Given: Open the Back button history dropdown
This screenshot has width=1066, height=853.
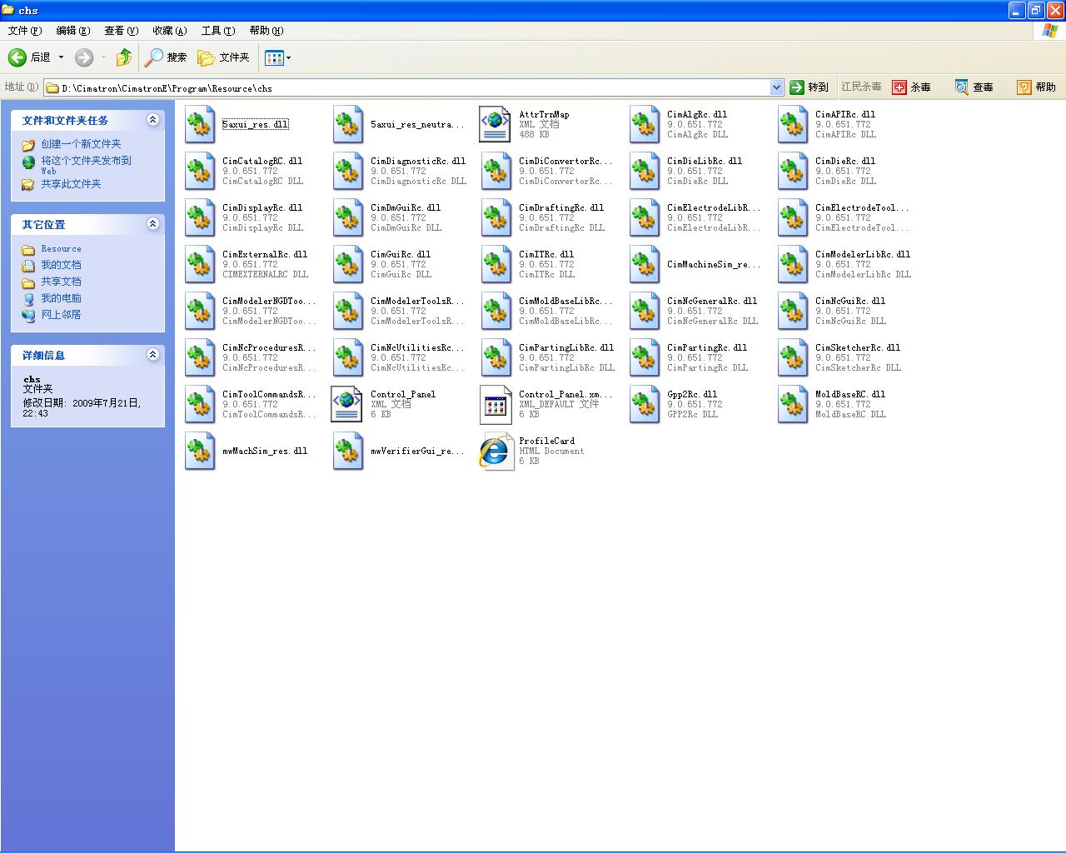Looking at the screenshot, I should click(61, 57).
